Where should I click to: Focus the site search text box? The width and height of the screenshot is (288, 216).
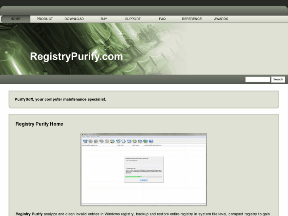tap(257, 79)
